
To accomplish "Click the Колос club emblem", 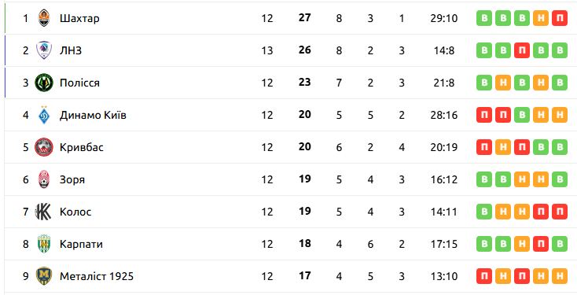I will pyautogui.click(x=43, y=212).
